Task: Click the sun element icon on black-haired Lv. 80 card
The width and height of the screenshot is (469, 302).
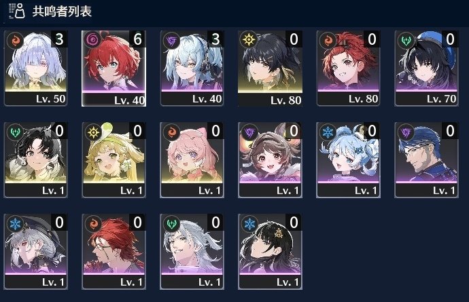Action: point(249,39)
